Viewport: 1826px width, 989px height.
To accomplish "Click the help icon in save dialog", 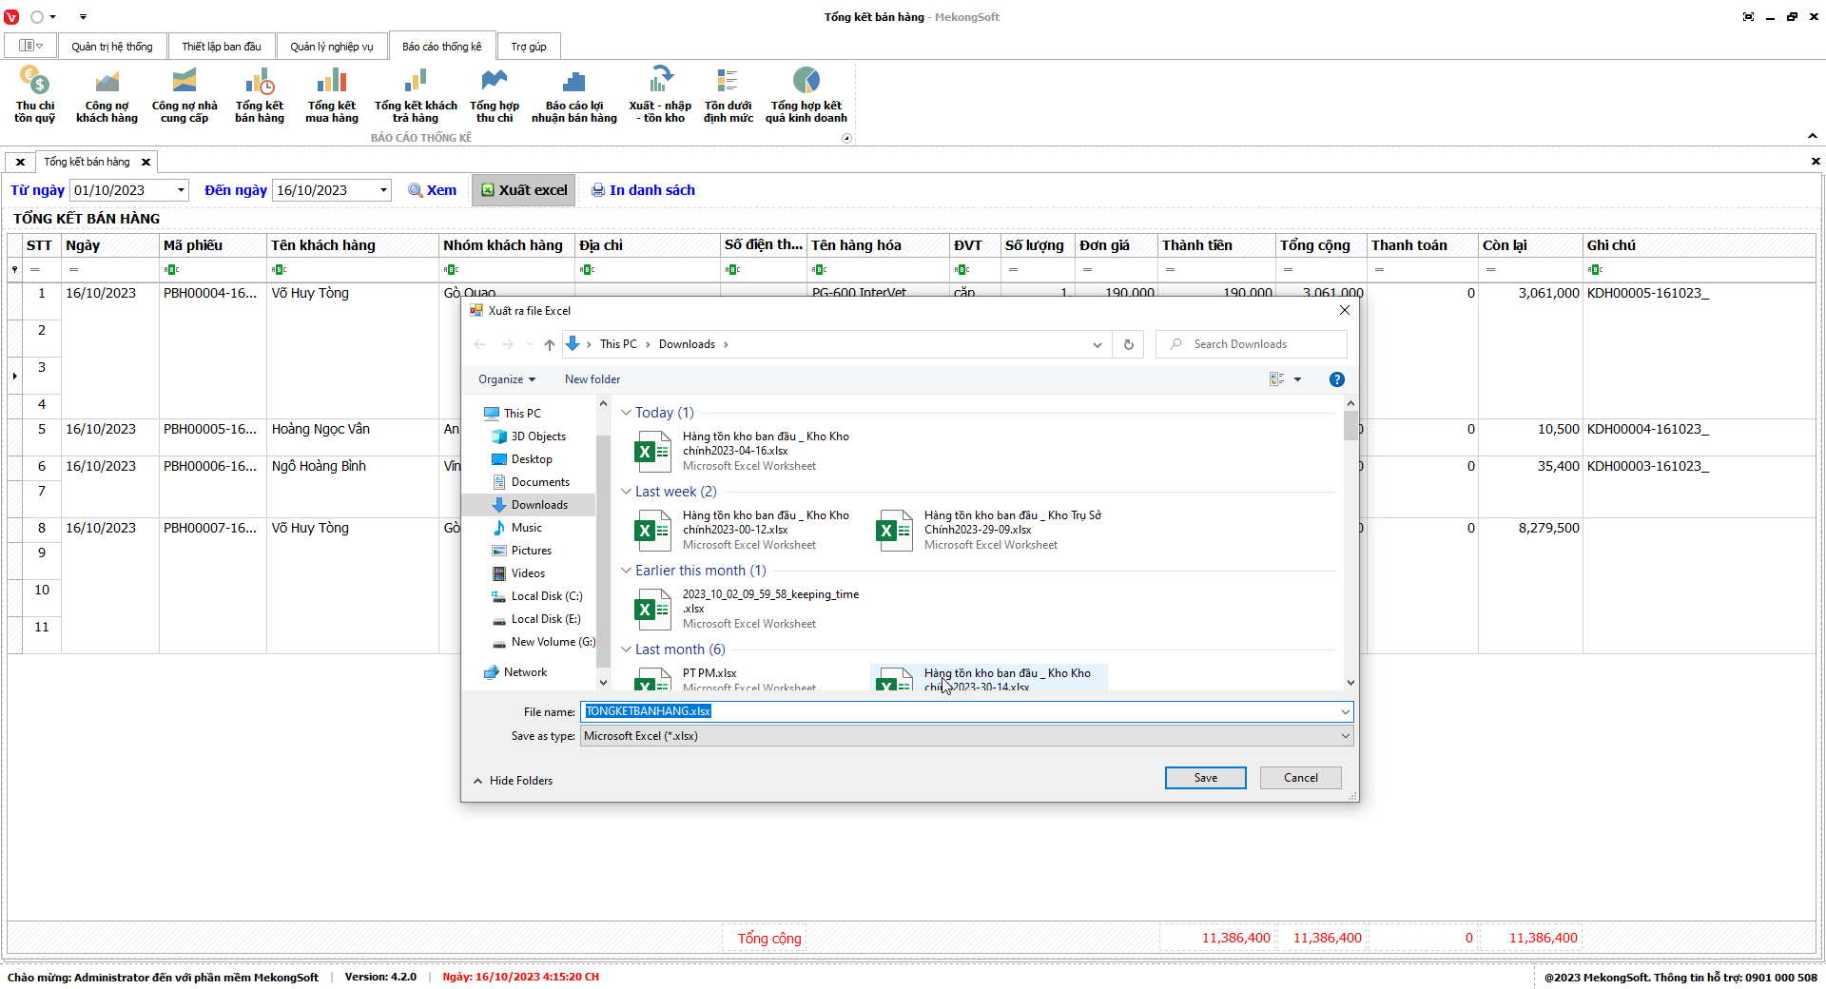I will [1336, 379].
